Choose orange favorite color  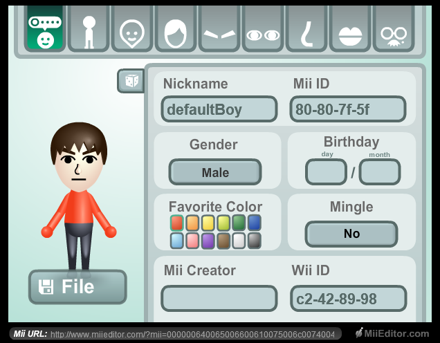(192, 223)
